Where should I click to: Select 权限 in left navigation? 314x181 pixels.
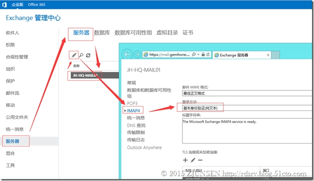point(10,45)
